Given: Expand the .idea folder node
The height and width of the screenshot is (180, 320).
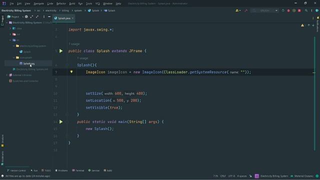Looking at the screenshot, I should (x=10, y=28).
